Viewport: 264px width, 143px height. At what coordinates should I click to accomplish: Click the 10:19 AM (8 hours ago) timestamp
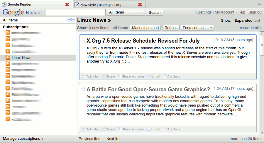233,40
